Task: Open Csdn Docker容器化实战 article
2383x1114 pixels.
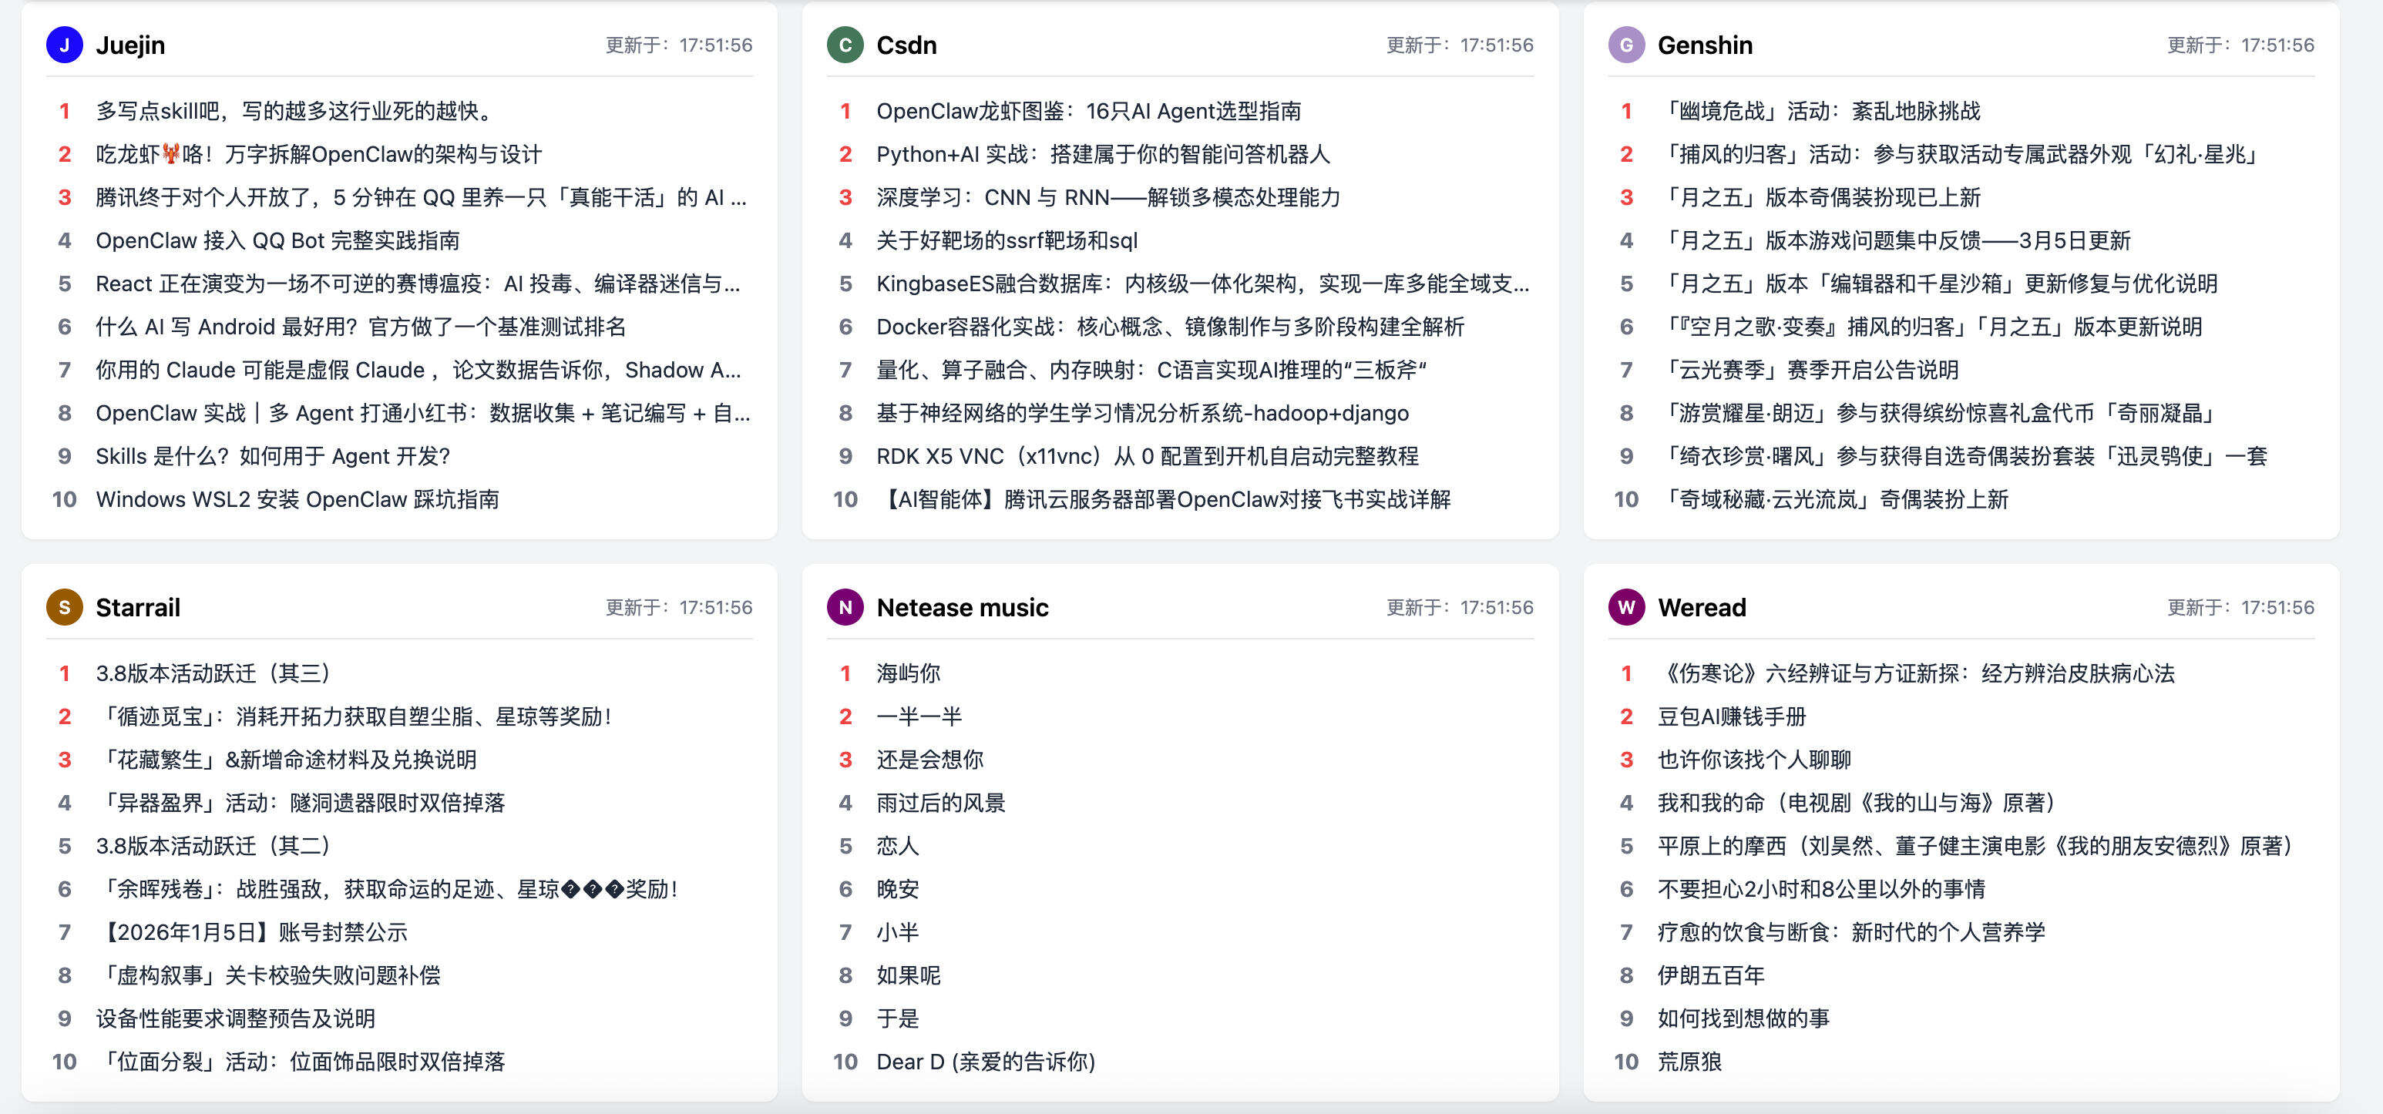Action: point(1170,327)
